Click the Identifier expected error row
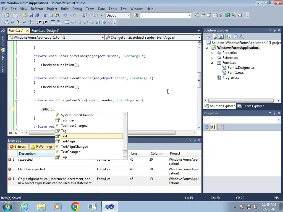Image resolution: width=283 pixels, height=212 pixels. click(104, 171)
